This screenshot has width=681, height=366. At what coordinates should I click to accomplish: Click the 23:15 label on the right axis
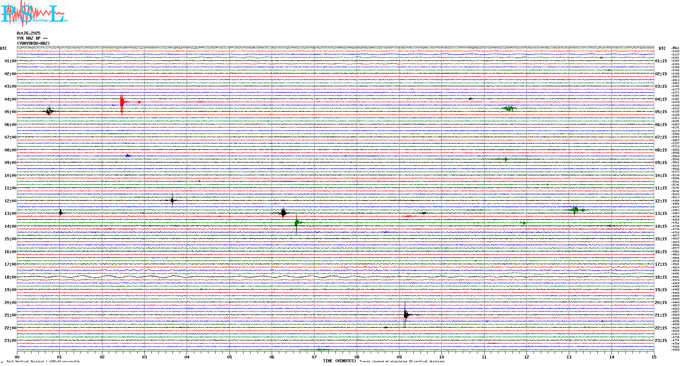661,341
